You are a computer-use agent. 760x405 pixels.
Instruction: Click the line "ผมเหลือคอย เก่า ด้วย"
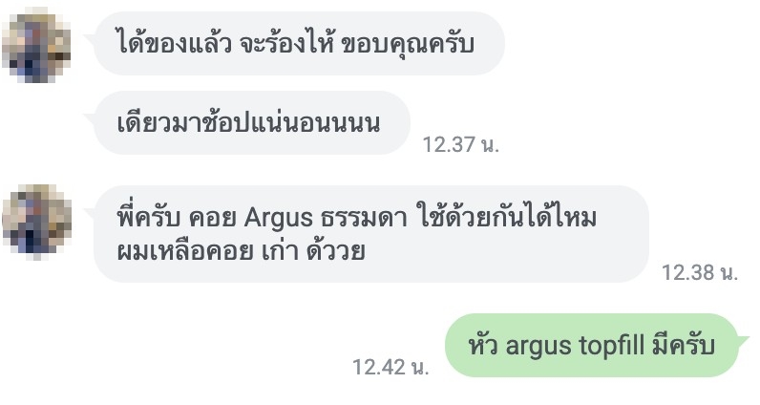coord(241,251)
